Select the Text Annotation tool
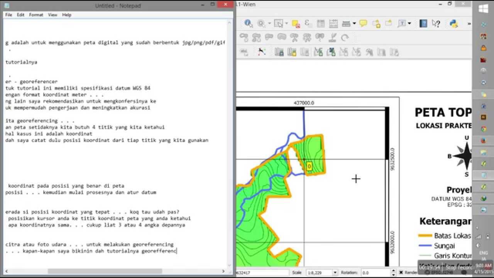 [402, 24]
